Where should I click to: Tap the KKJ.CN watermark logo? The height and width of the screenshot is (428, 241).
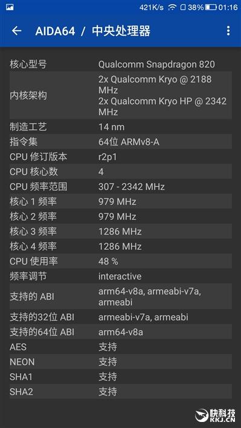click(x=215, y=415)
